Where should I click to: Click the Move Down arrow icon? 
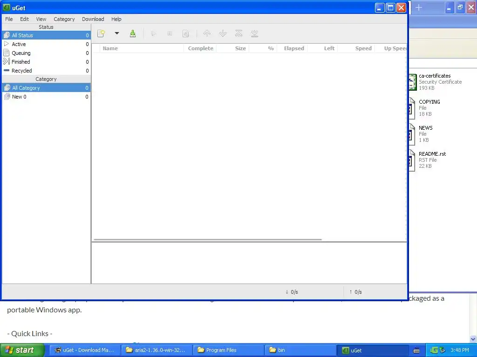(x=223, y=33)
